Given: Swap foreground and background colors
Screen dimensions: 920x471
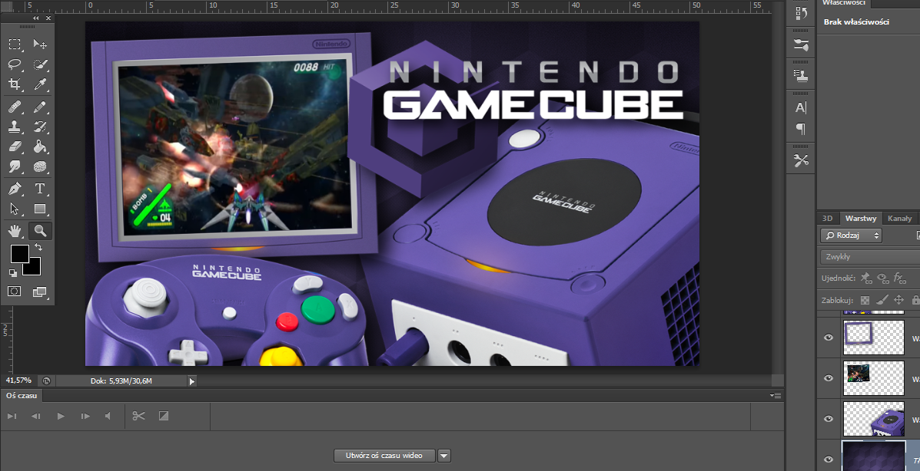Looking at the screenshot, I should click(38, 247).
